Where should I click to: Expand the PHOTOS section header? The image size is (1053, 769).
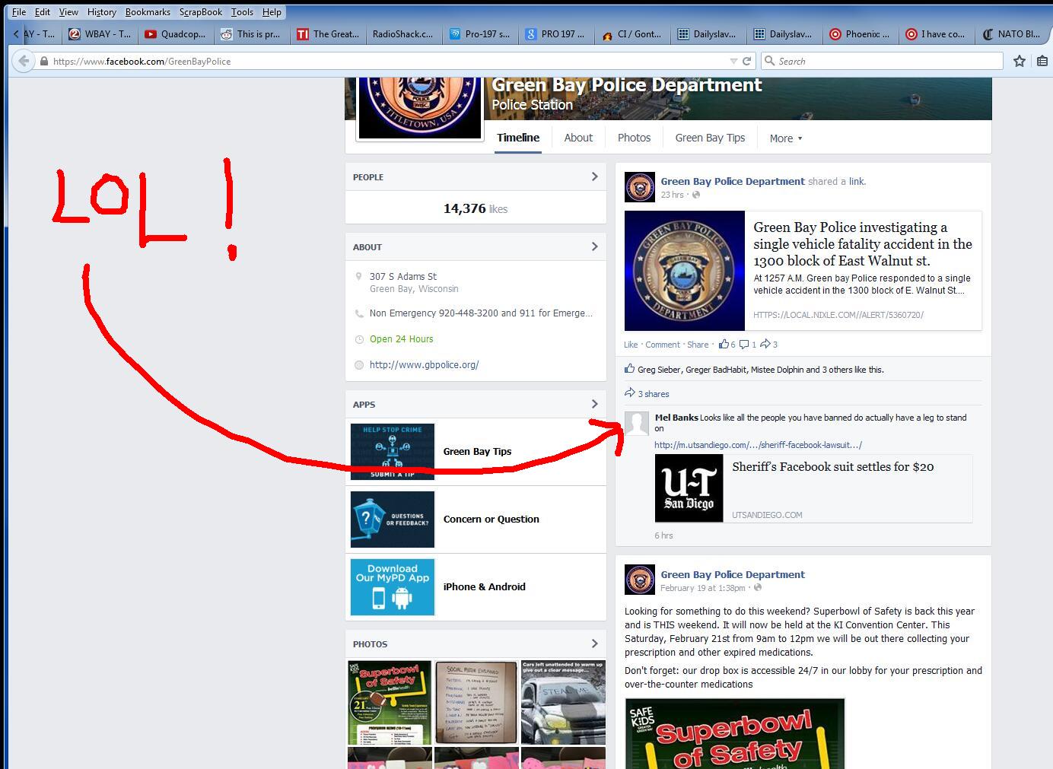coord(476,643)
